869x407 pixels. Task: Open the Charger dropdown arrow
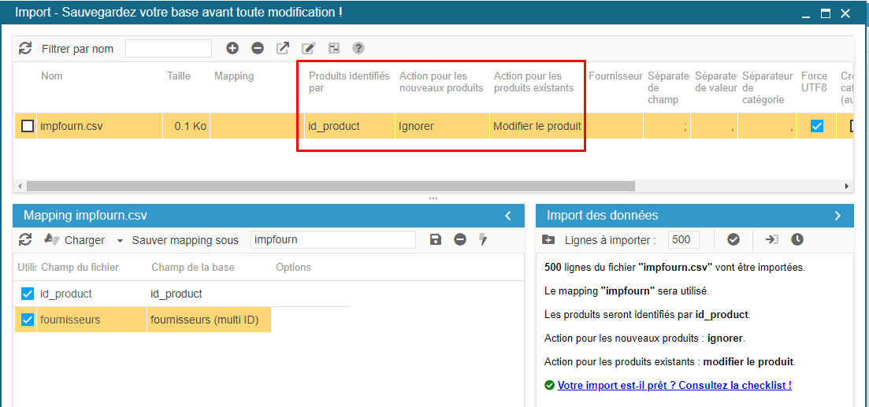(x=120, y=240)
